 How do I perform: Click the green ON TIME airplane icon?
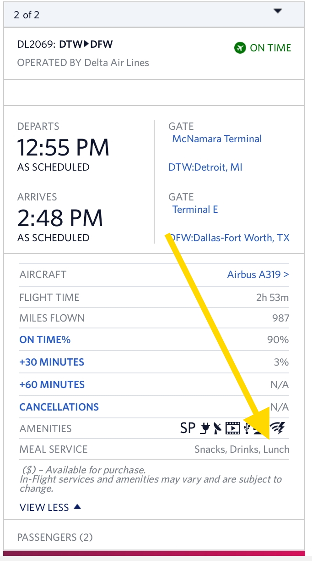[240, 48]
